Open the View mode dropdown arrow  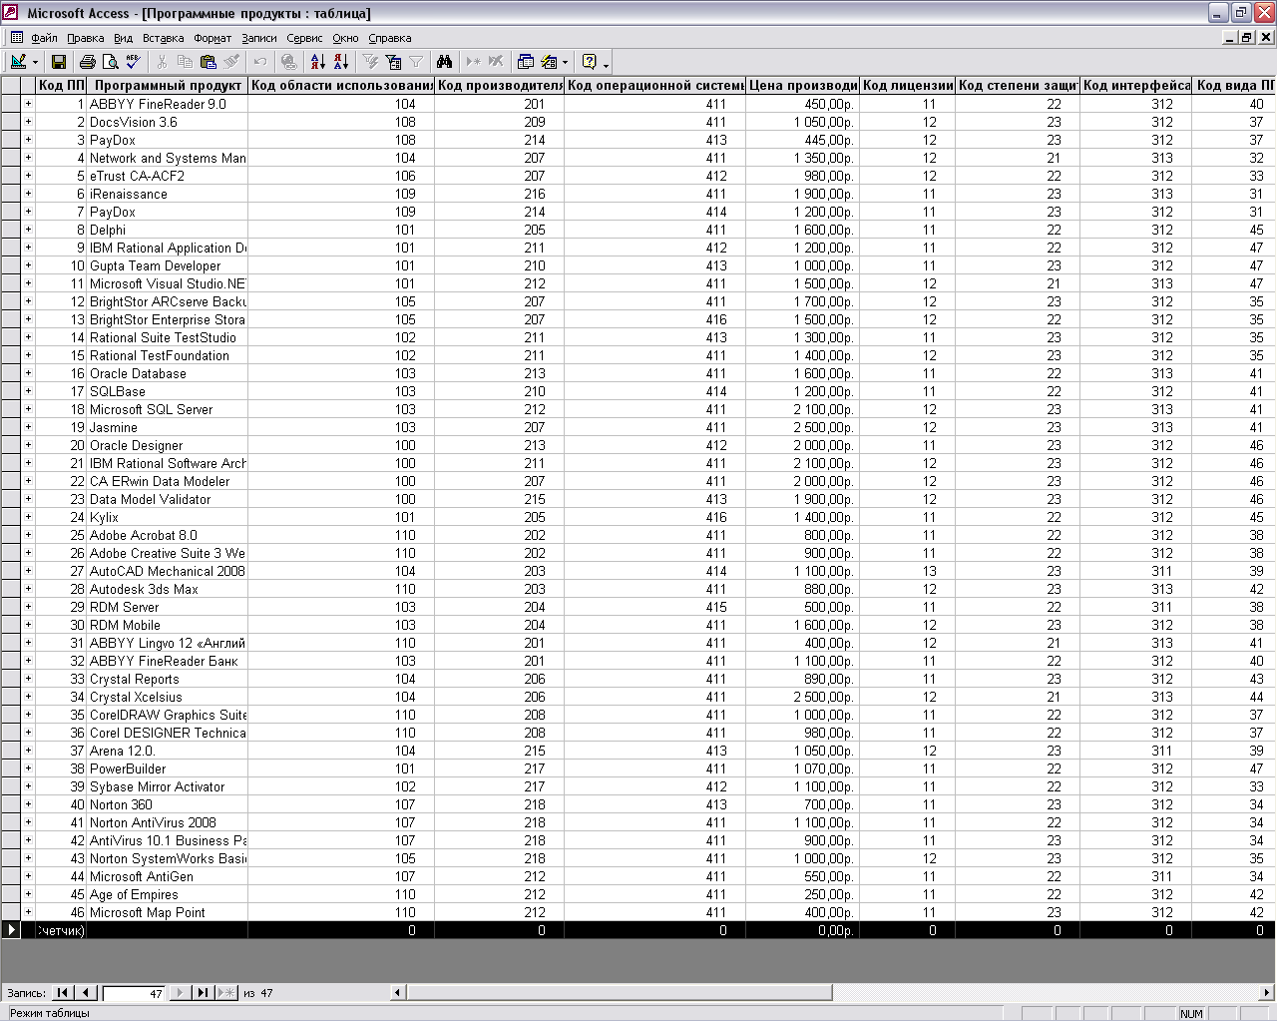tap(36, 62)
